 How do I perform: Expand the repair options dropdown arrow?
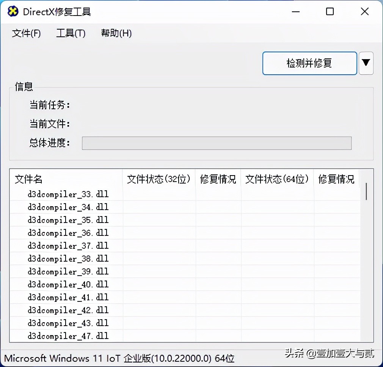366,63
